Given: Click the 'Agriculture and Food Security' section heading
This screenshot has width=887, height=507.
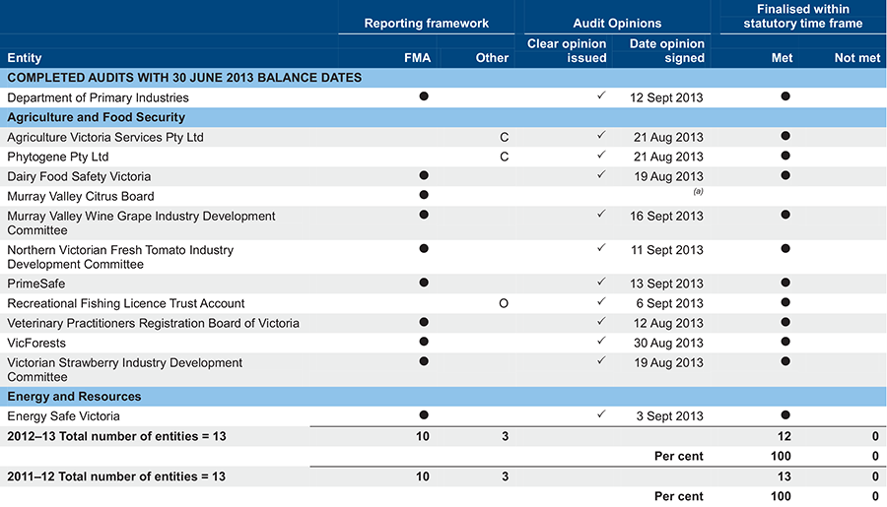Looking at the screenshot, I should (97, 117).
